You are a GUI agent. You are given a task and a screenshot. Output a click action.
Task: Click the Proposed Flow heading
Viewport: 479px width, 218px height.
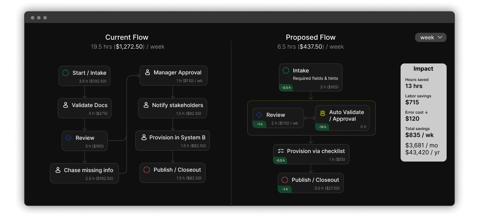[x=310, y=37]
